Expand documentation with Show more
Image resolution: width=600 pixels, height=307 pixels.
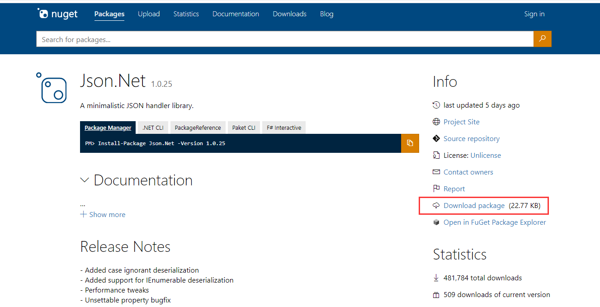coord(103,215)
